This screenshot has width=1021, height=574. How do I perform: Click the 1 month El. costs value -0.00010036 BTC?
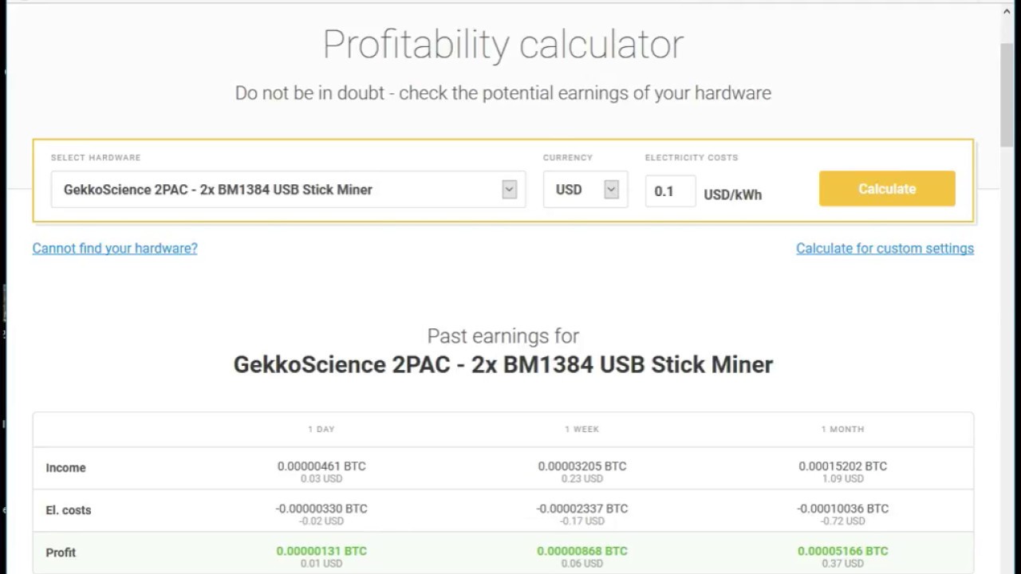coord(842,509)
